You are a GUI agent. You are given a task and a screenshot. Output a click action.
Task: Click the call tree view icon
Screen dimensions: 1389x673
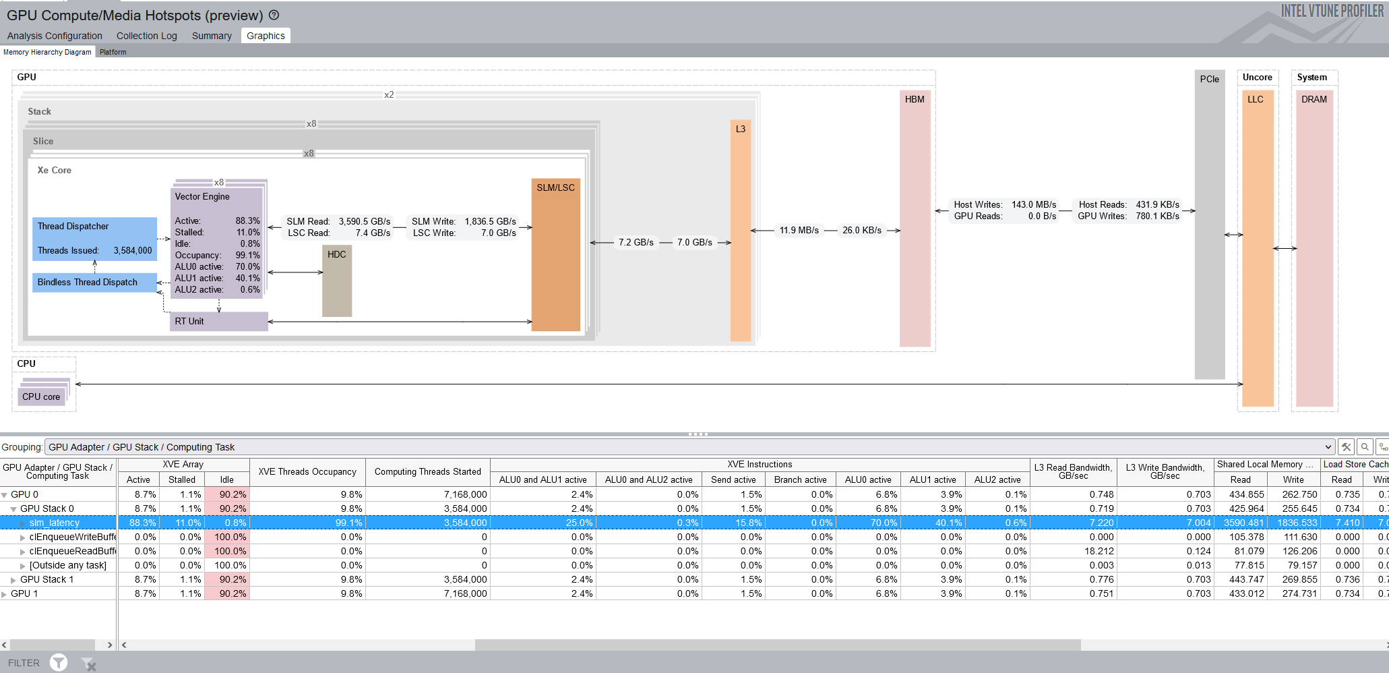(1382, 447)
